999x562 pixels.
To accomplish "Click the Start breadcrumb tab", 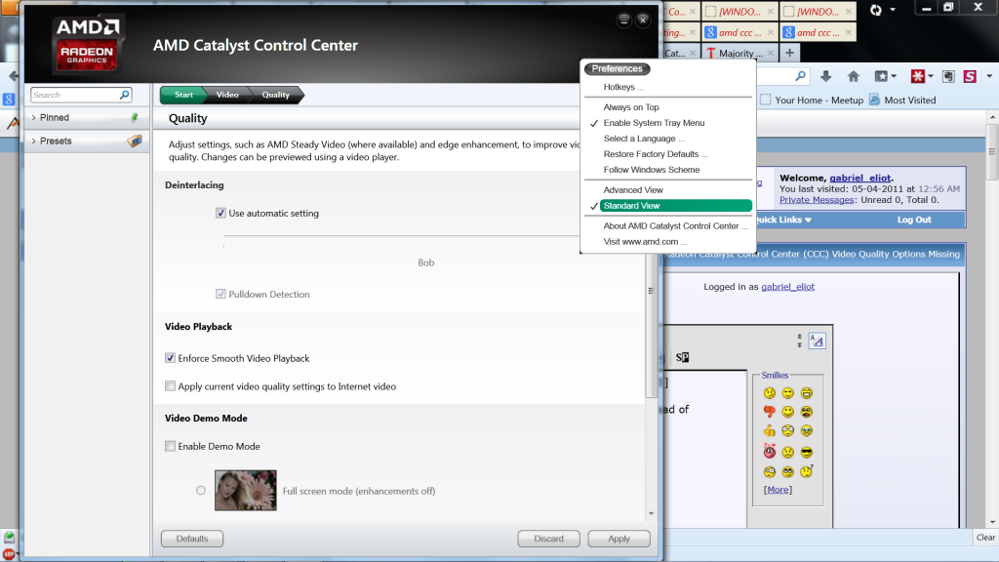I will (183, 95).
